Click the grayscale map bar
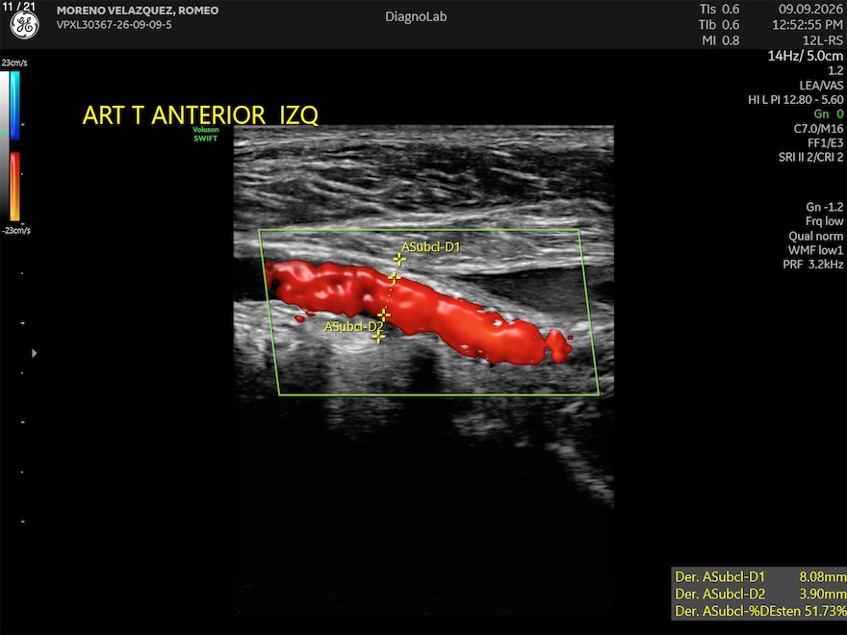The image size is (847, 635). pyautogui.click(x=4, y=146)
